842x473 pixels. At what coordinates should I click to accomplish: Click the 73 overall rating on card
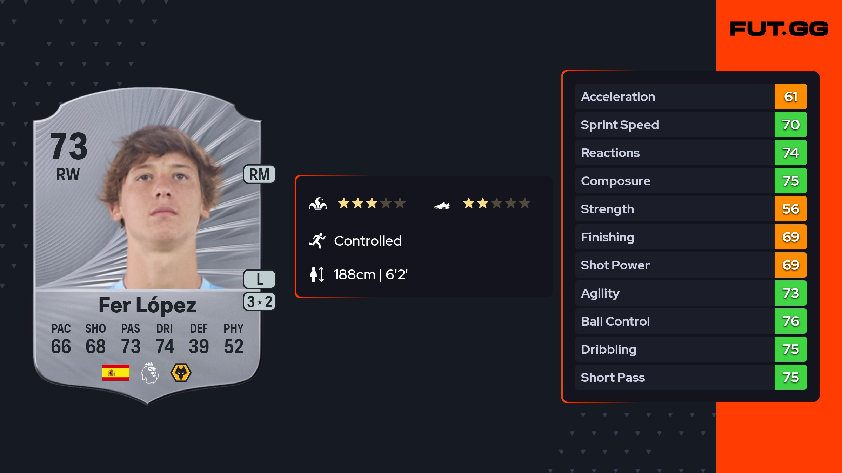point(68,146)
